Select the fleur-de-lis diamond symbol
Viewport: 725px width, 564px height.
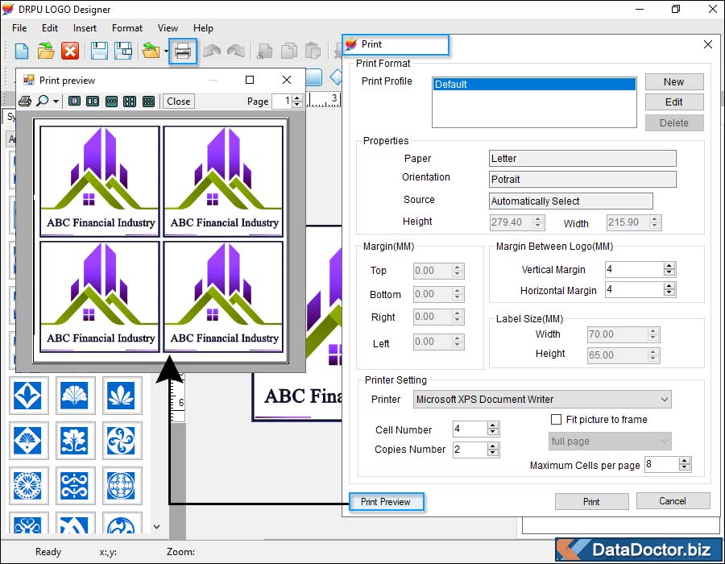pos(27,396)
